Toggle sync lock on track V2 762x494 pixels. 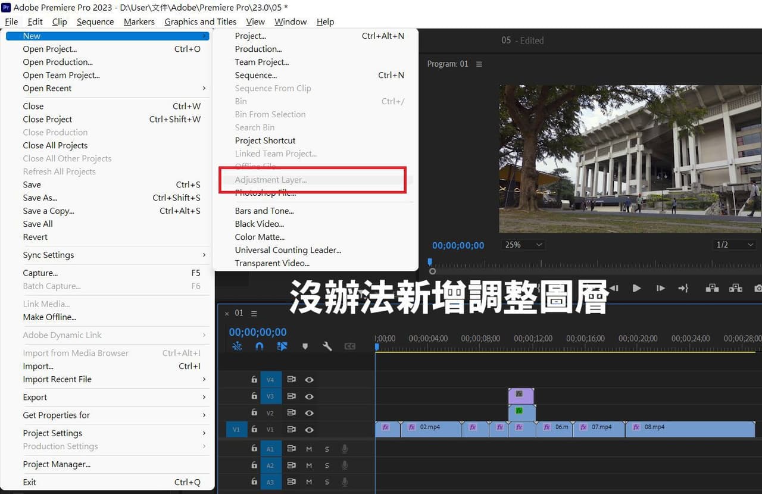click(x=292, y=412)
